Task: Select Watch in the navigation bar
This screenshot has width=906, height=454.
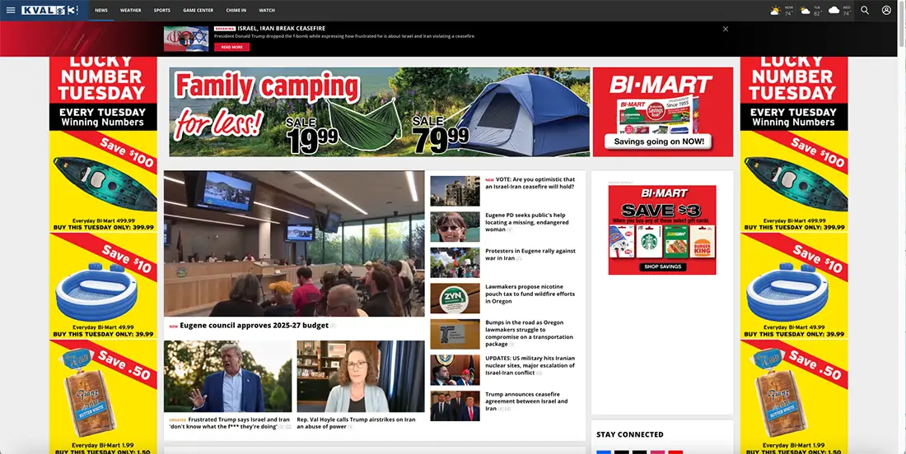Action: 267,11
